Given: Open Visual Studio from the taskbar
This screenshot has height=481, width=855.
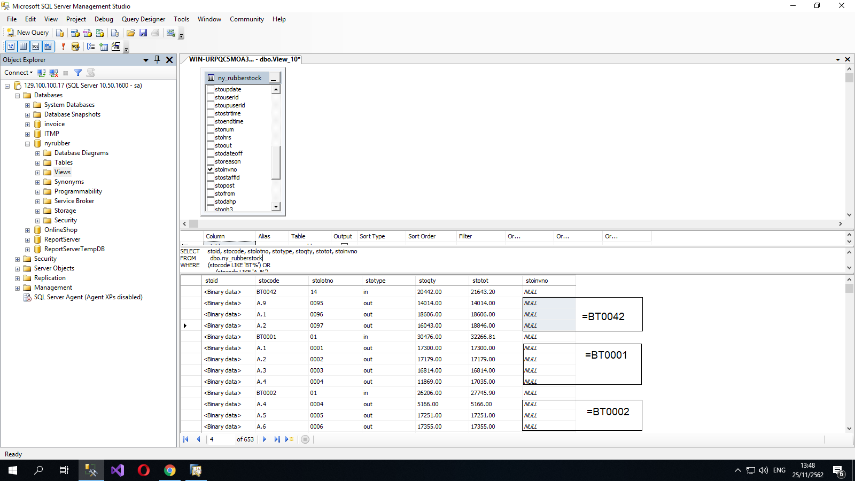Looking at the screenshot, I should click(118, 470).
